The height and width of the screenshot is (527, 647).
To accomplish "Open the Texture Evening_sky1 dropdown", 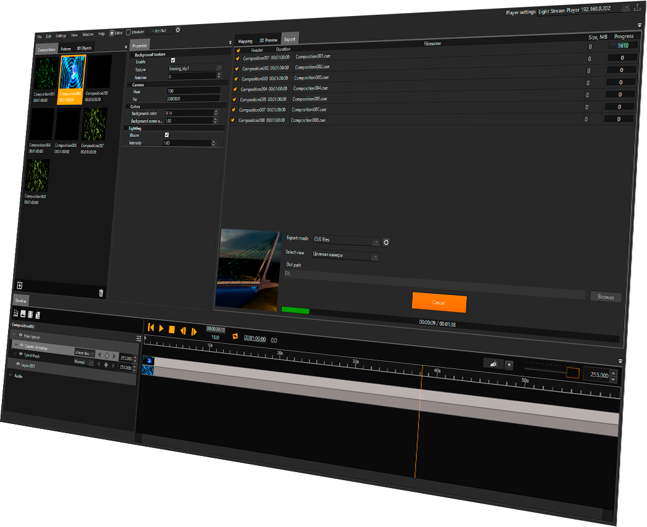I will coord(194,68).
